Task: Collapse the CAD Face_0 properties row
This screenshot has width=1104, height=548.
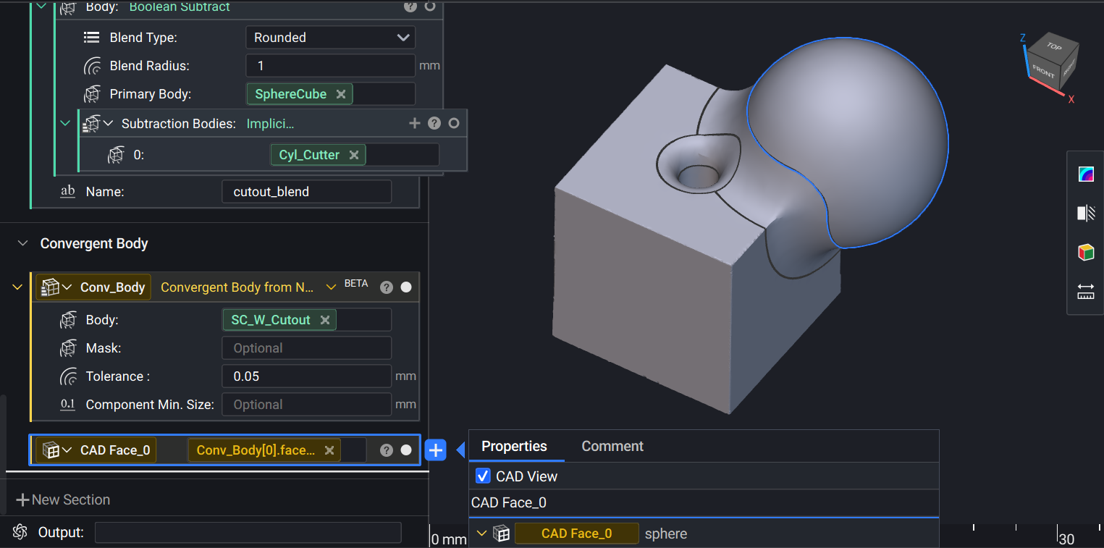Action: 481,534
